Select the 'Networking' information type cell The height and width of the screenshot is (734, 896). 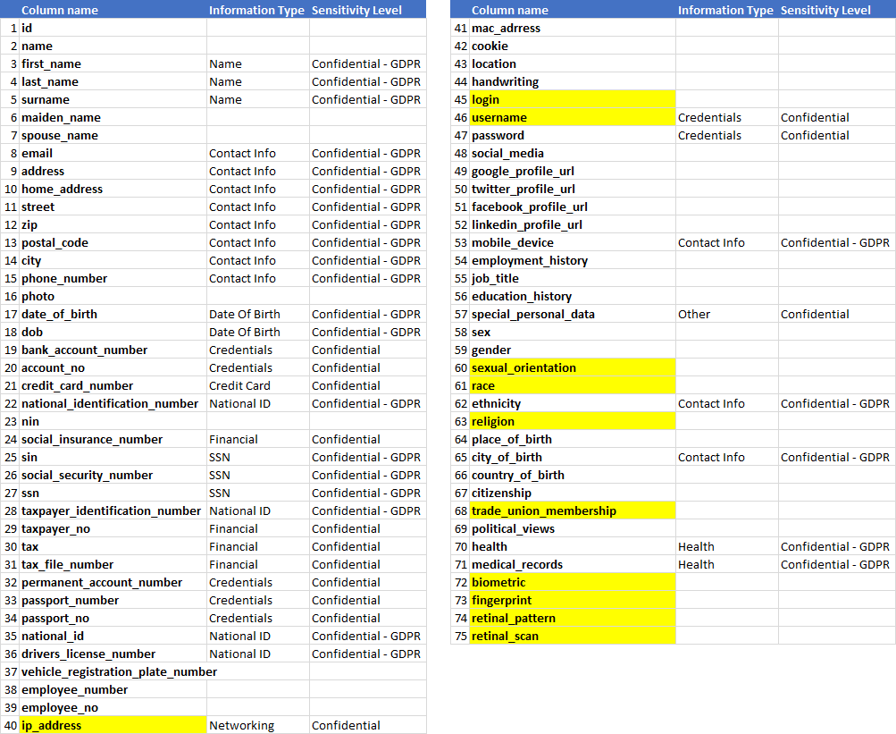click(257, 725)
